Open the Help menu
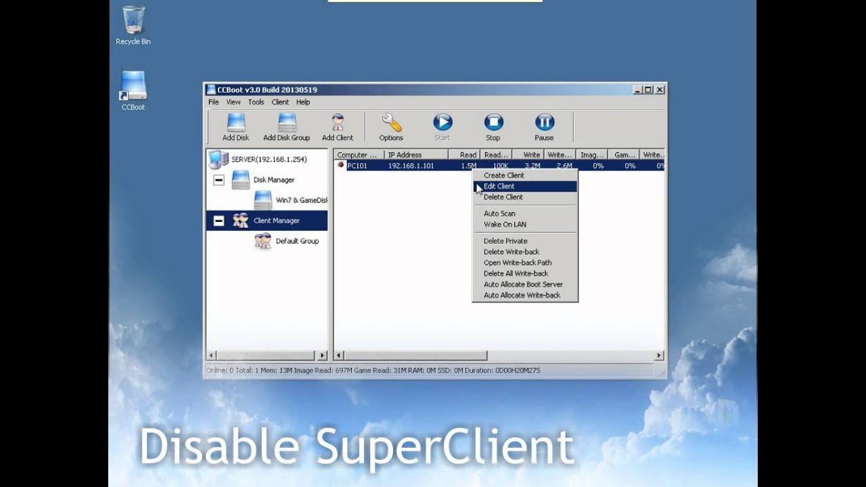Image resolution: width=866 pixels, height=487 pixels. (x=303, y=102)
